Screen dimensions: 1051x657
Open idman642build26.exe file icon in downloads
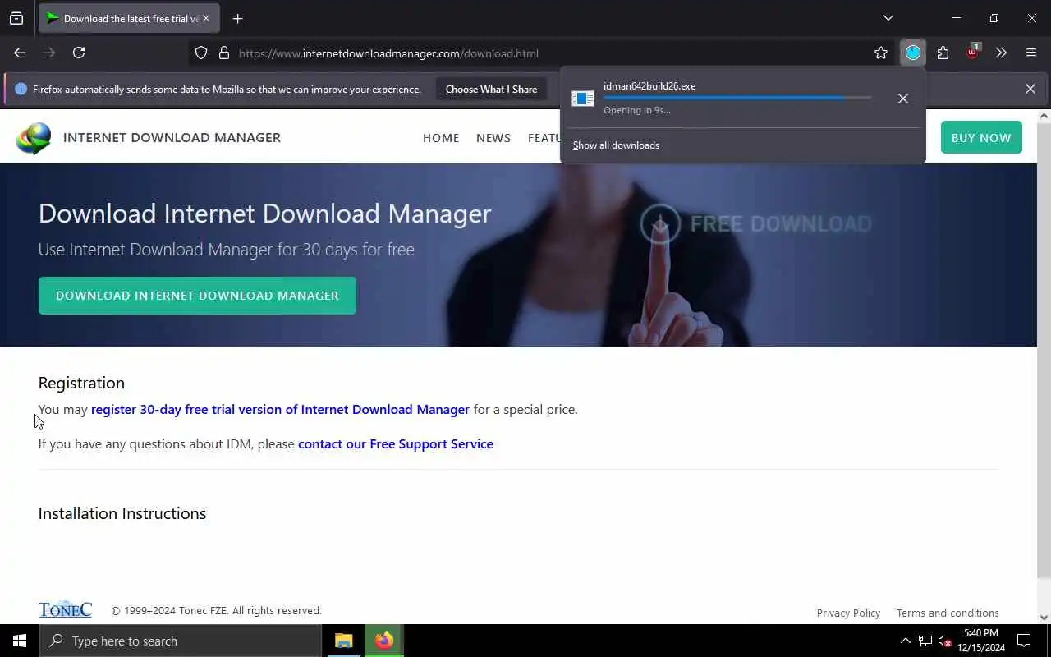click(x=583, y=99)
